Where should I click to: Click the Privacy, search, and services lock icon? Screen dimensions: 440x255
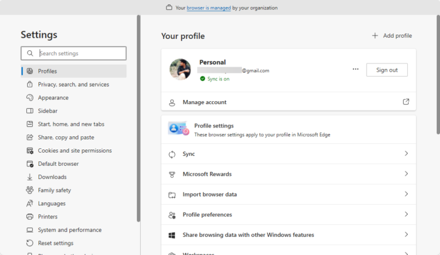coord(30,84)
